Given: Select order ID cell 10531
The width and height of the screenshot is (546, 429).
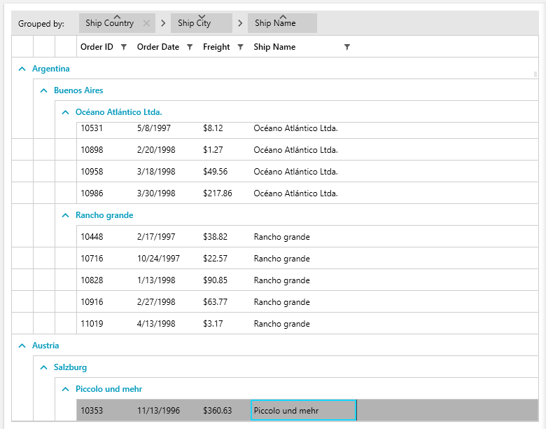Looking at the screenshot, I should (x=92, y=128).
